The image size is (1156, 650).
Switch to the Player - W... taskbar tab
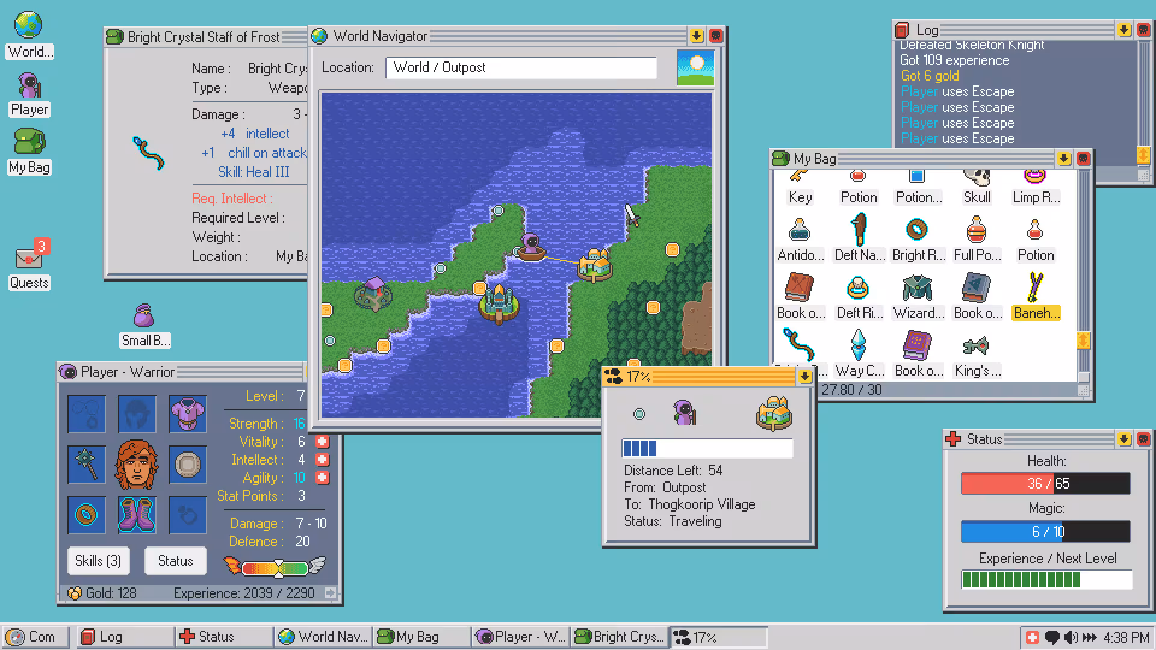(521, 637)
